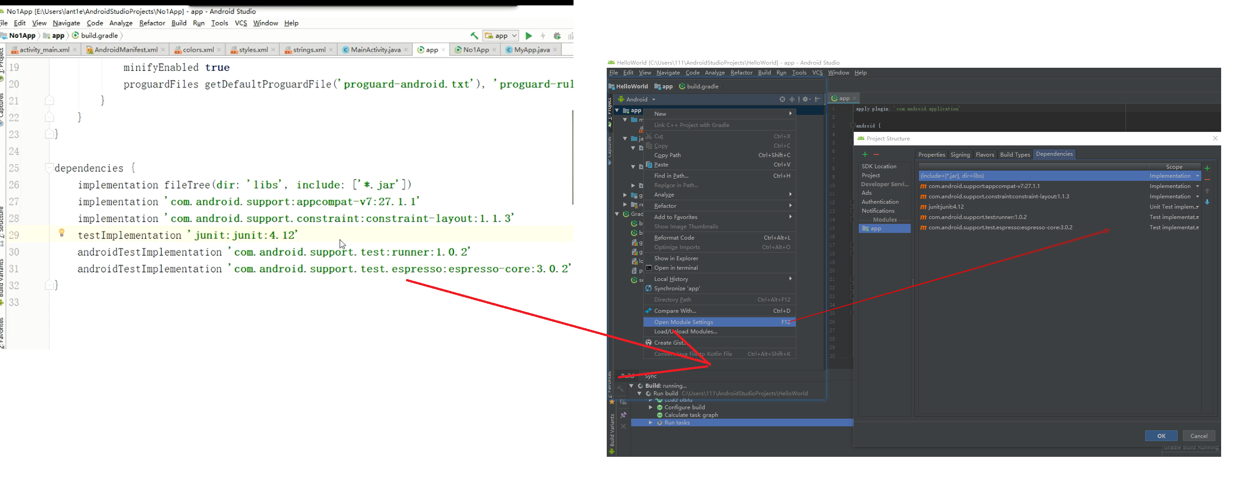Screen dimensions: 1240x477
Task: Close the MyApp.java tab
Action: coord(555,49)
